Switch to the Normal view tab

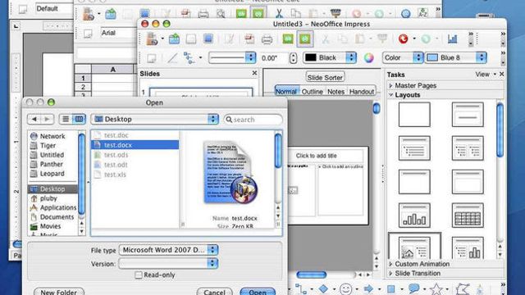[x=286, y=91]
